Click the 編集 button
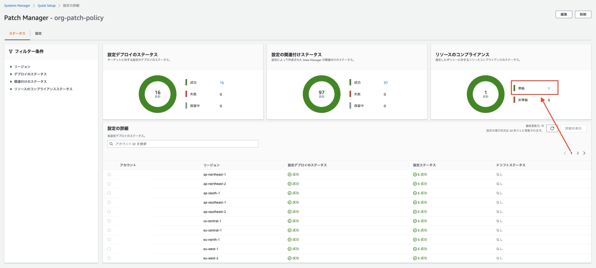 (x=564, y=14)
